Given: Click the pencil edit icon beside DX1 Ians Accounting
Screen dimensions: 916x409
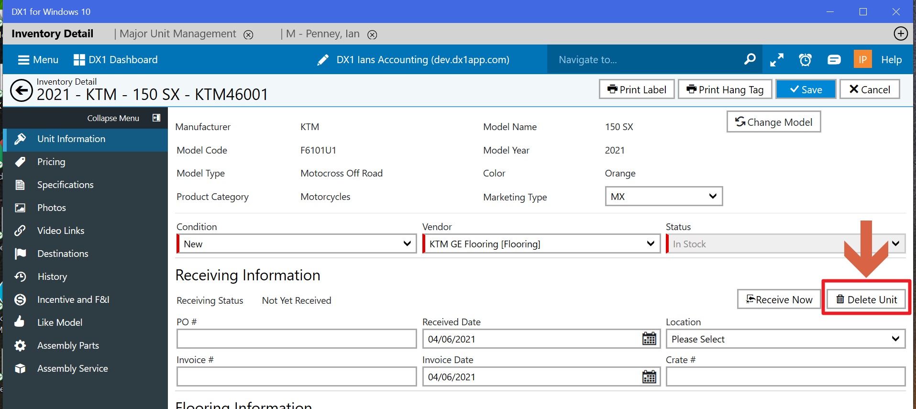Looking at the screenshot, I should (323, 60).
